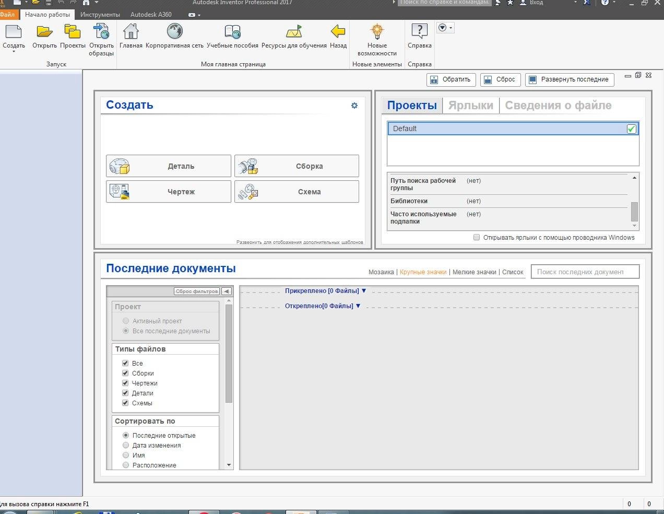664x514 pixels.
Task: Click the Назад back arrow
Action: click(338, 32)
